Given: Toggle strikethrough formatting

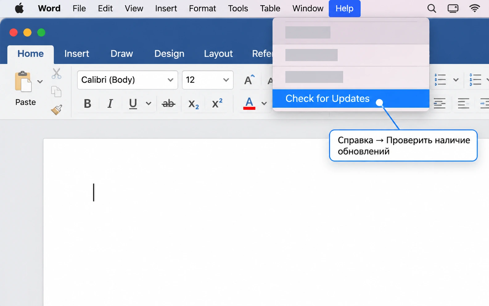Looking at the screenshot, I should pos(168,104).
